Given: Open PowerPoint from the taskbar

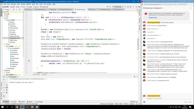Looking at the screenshot, I should pos(32,107).
